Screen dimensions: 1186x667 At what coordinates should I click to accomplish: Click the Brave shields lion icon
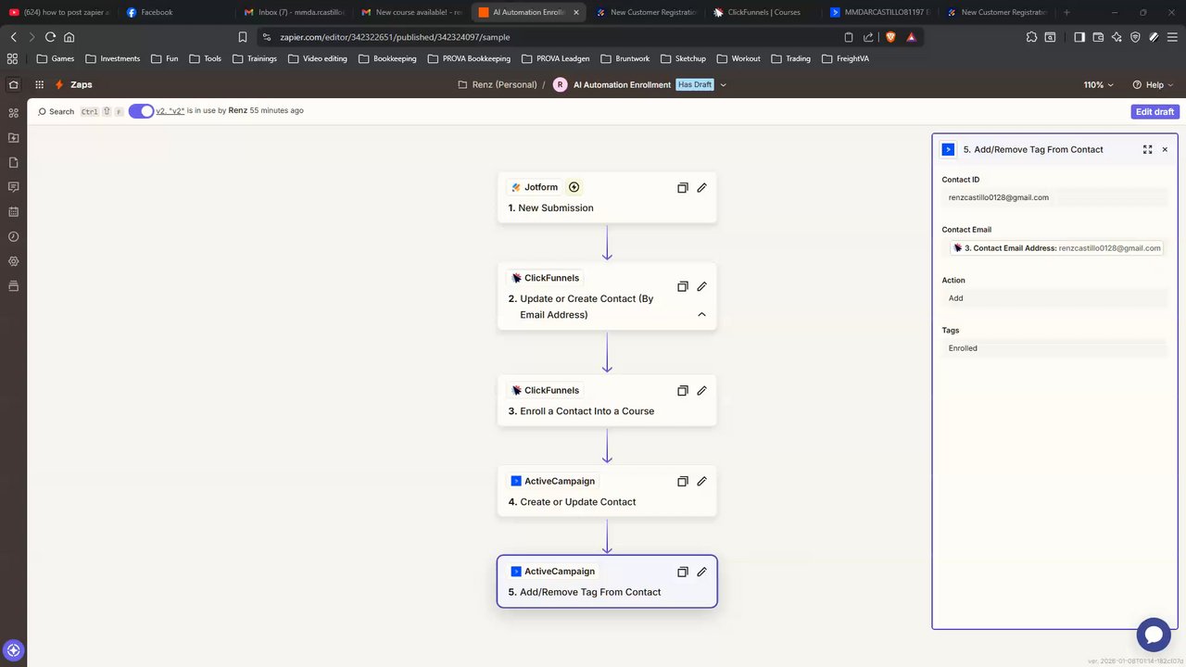pos(890,37)
